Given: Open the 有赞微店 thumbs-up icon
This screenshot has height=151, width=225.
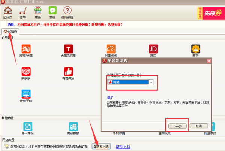Looking at the screenshot, I should pos(68,73).
